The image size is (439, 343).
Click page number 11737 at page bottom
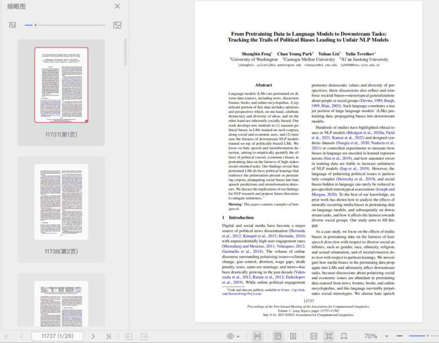pyautogui.click(x=309, y=301)
